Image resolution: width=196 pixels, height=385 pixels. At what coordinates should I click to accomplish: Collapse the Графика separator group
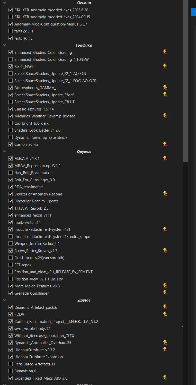[x=4, y=45]
